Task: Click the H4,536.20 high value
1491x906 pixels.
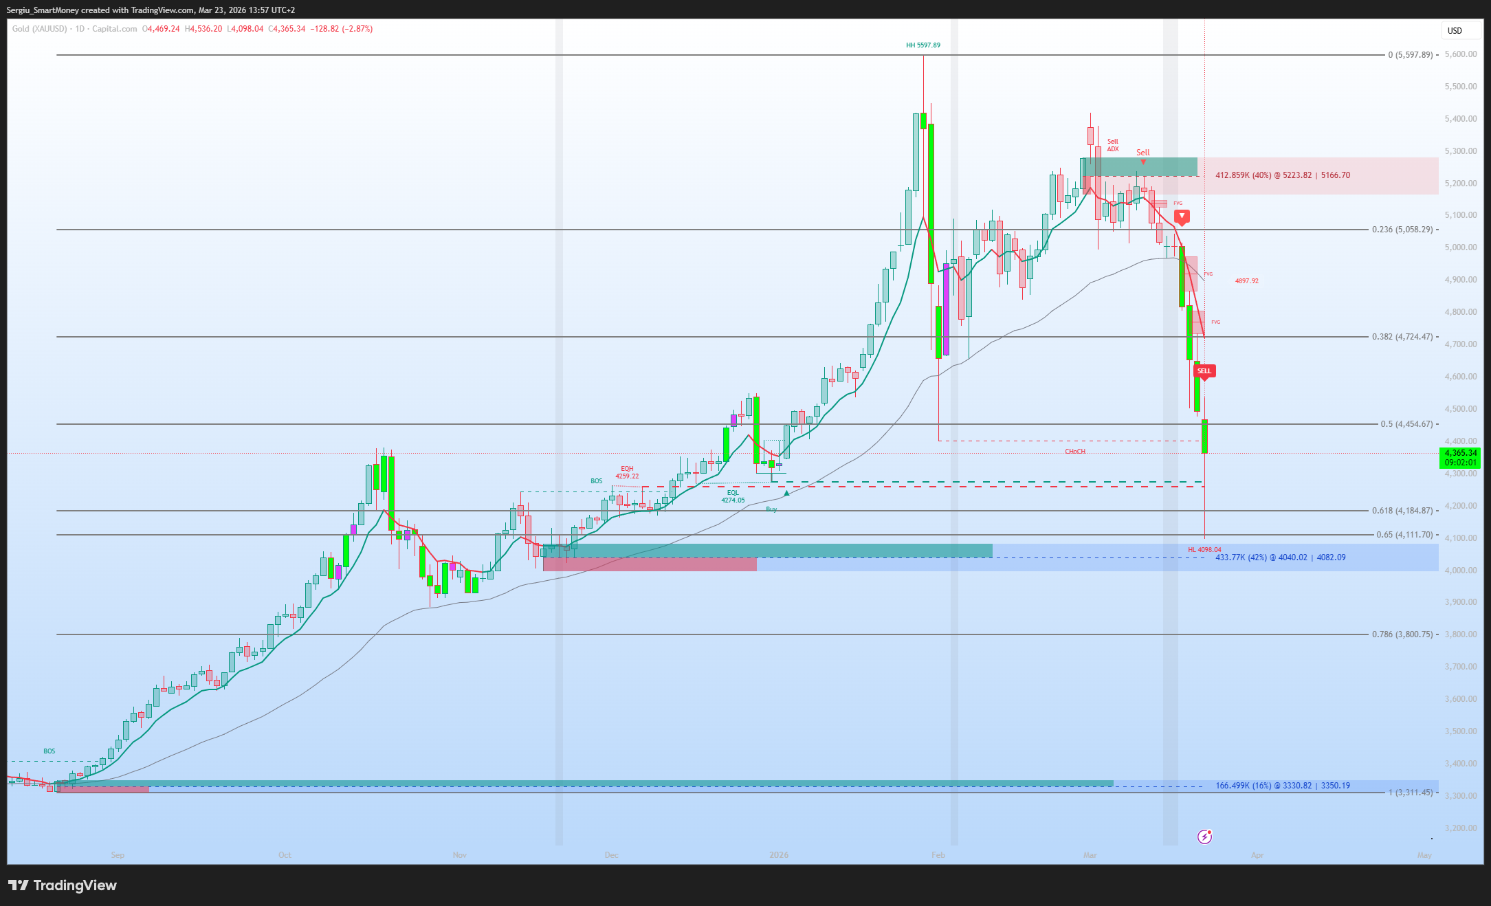Action: [x=203, y=29]
